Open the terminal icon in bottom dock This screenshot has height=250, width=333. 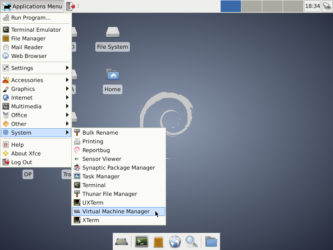pyautogui.click(x=142, y=241)
